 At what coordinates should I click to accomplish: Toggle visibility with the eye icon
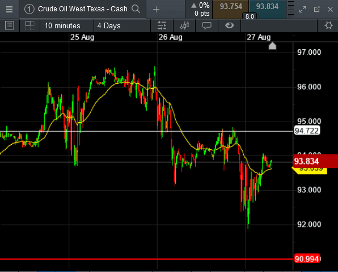[229, 25]
